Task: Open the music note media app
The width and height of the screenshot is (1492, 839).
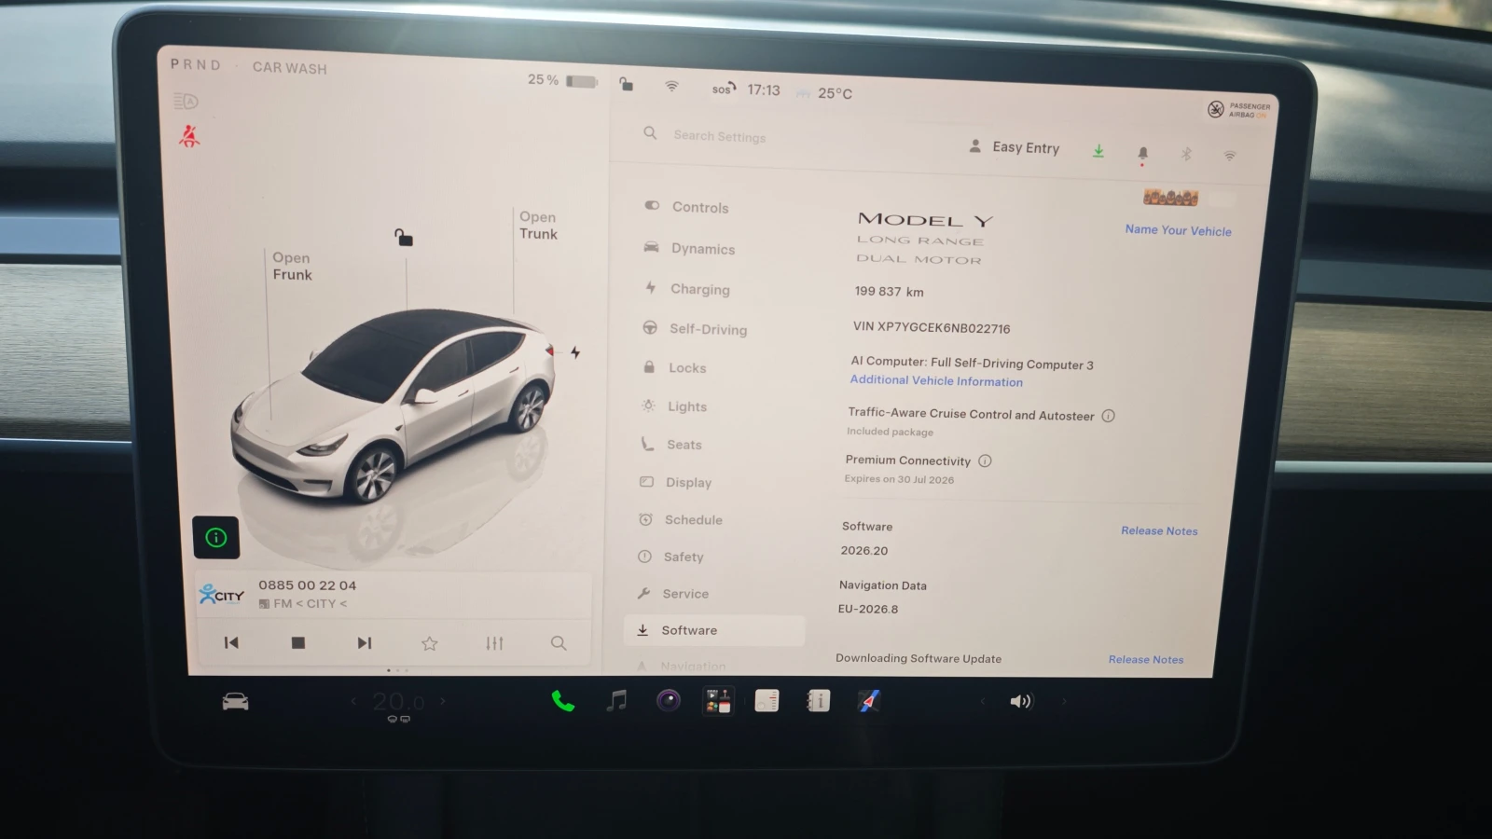Action: pos(616,701)
